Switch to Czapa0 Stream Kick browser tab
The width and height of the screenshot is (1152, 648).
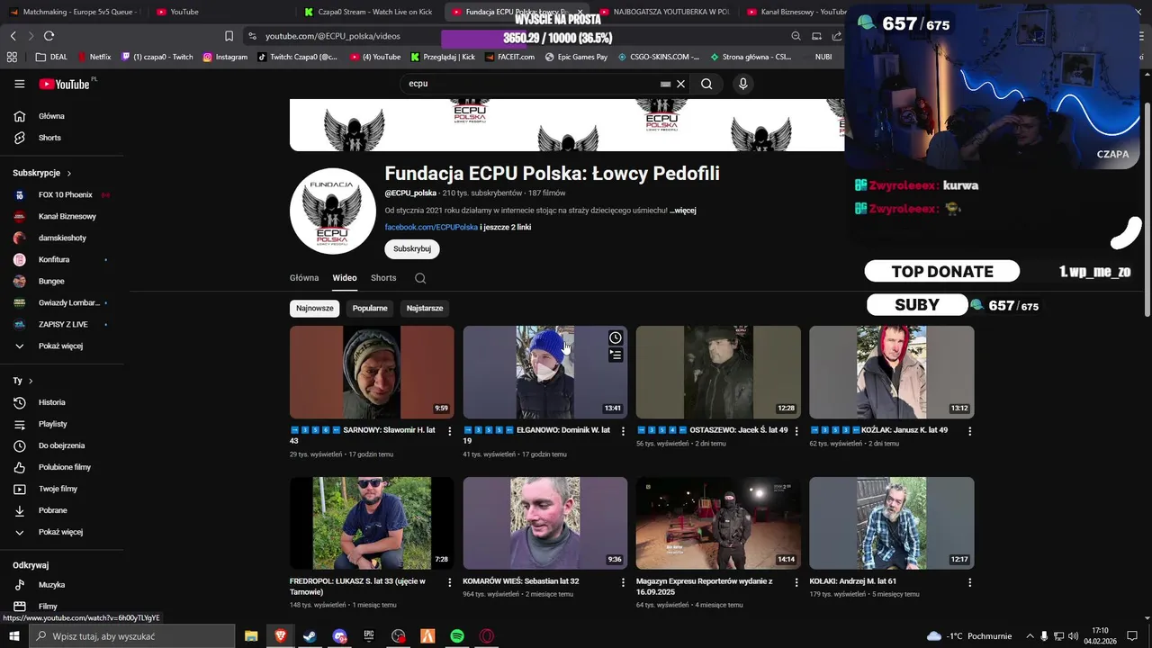(x=369, y=12)
